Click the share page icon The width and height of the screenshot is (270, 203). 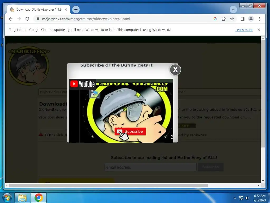(224, 19)
